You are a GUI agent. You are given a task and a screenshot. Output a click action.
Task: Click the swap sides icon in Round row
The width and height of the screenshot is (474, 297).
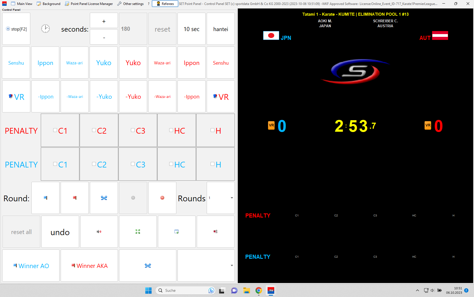[104, 198]
